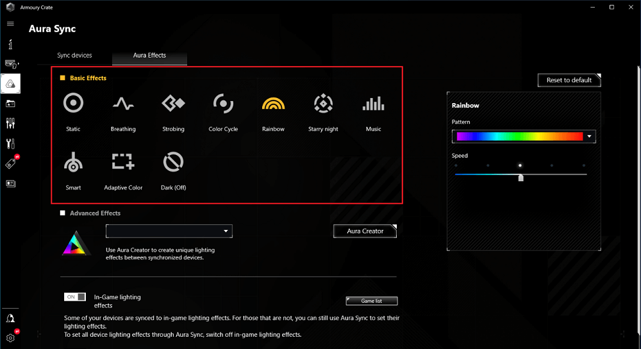Click the 'Starry night' label
This screenshot has height=349, width=641.
(323, 129)
